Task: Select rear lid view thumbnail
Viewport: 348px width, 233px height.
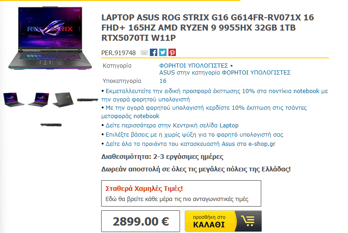Action: point(63,100)
